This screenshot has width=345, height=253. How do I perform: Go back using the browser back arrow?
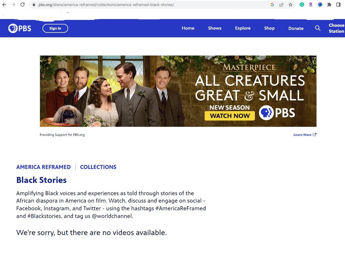[4, 5]
